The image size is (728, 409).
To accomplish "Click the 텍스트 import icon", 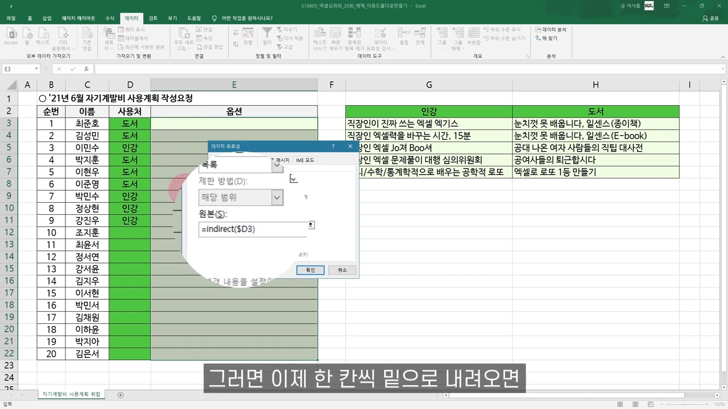I will (43, 36).
